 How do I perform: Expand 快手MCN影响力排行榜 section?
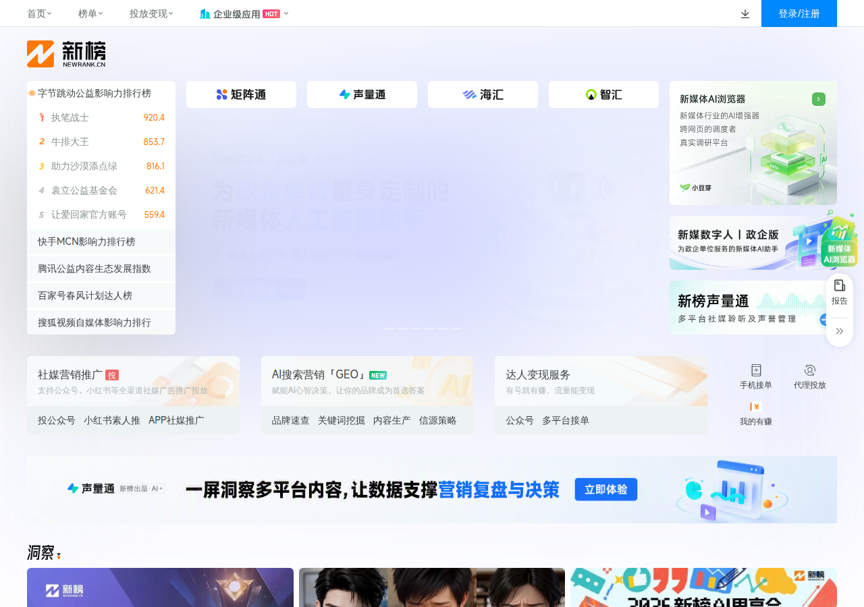coord(101,241)
